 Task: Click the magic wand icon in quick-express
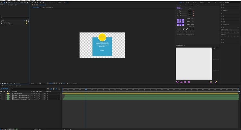211,82
